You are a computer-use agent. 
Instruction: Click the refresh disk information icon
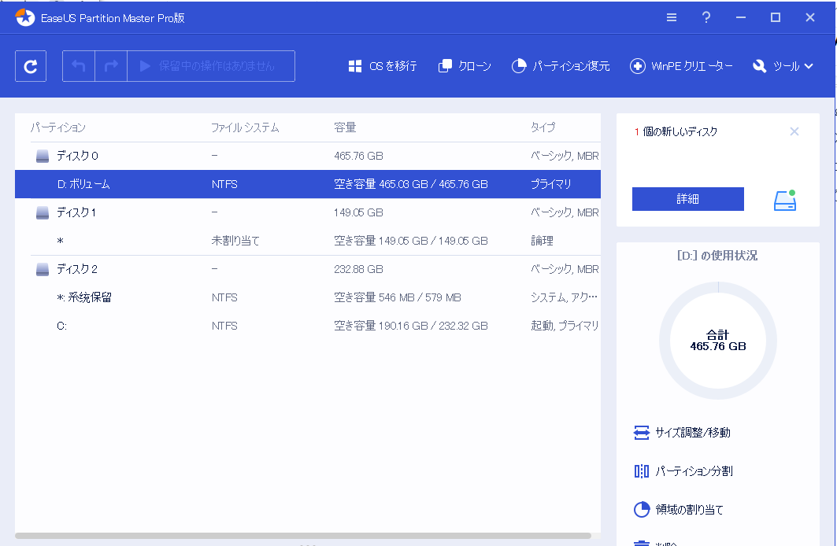[31, 67]
